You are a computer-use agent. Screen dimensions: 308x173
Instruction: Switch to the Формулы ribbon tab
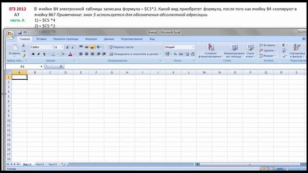pyautogui.click(x=91, y=39)
